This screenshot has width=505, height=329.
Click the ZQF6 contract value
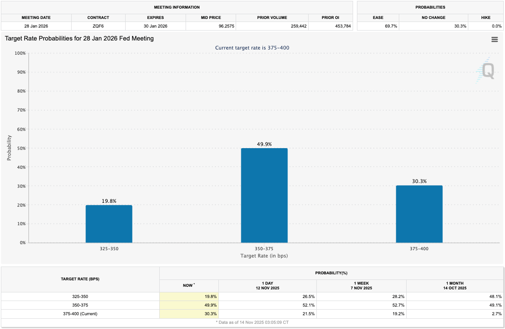pyautogui.click(x=98, y=26)
